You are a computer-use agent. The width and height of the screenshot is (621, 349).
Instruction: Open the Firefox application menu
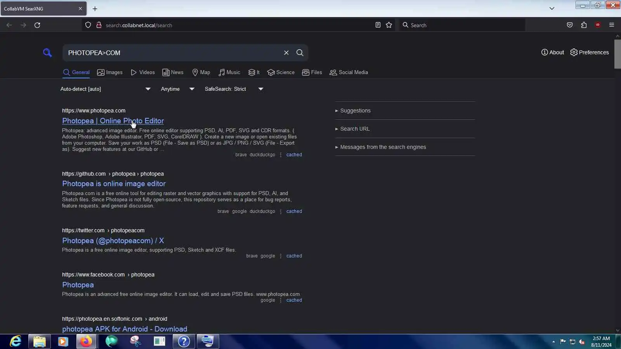pyautogui.click(x=612, y=25)
